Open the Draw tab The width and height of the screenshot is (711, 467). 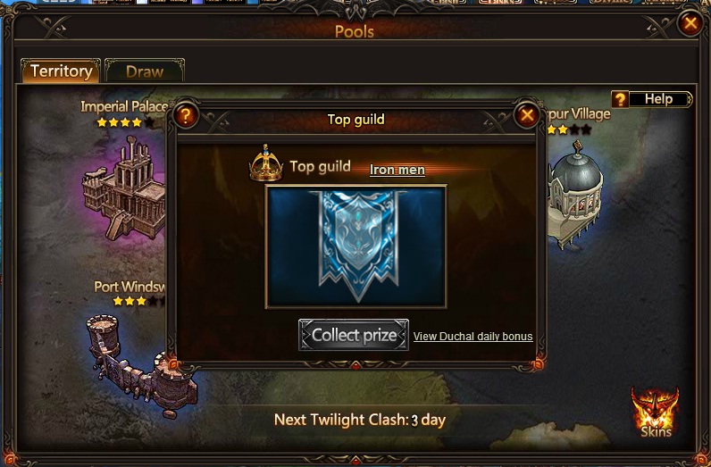(x=145, y=71)
